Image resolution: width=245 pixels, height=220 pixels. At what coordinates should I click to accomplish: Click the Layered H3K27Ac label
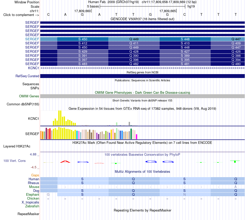pos(17,146)
